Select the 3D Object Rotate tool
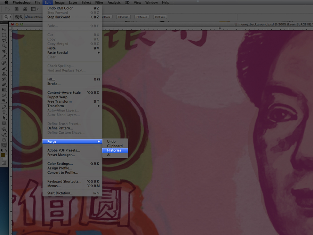The image size is (313, 235). pyautogui.click(x=4, y=129)
